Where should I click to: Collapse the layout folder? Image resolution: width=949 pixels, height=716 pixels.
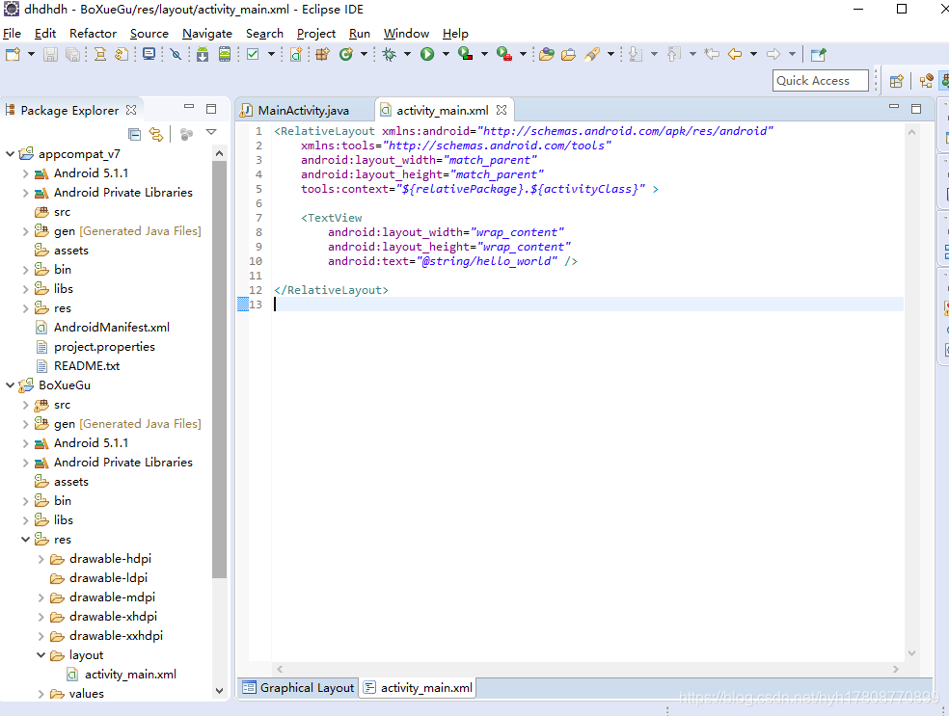[41, 655]
